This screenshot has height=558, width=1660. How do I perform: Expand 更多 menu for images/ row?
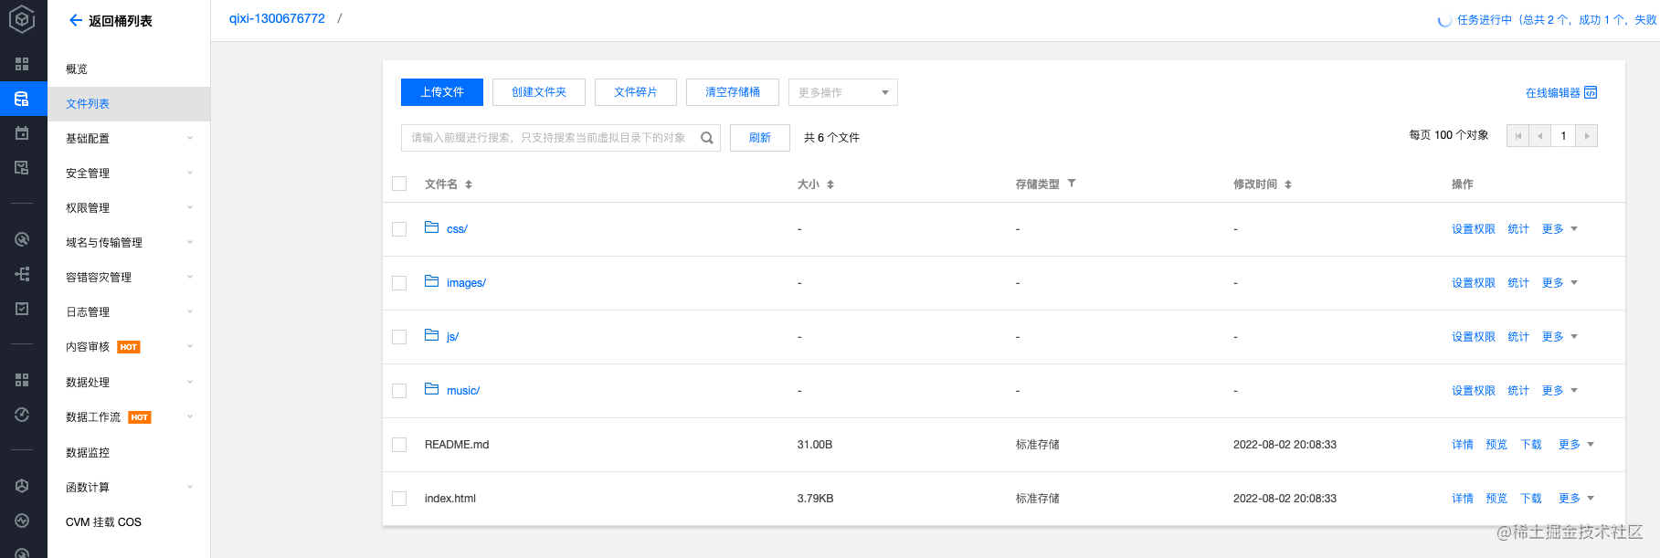[1560, 283]
